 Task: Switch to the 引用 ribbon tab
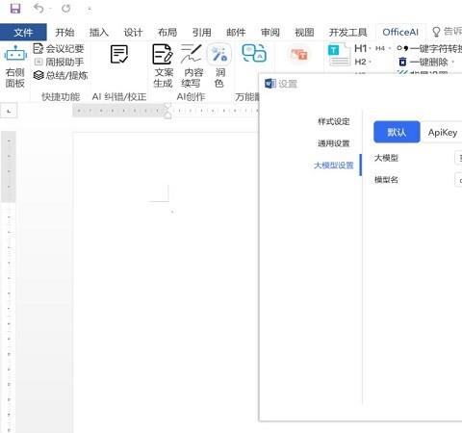[202, 32]
